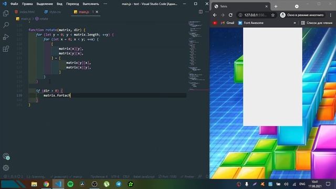Open the Переход menu

(x=72, y=4)
